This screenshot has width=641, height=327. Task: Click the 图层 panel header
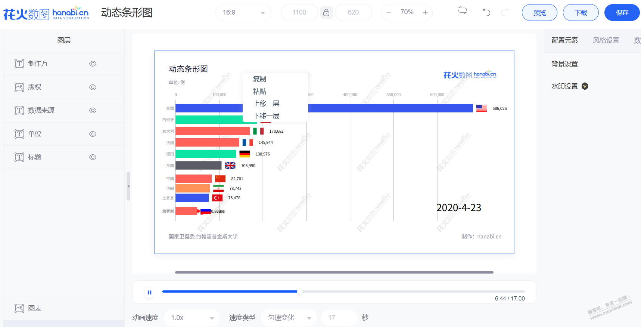[x=64, y=40]
